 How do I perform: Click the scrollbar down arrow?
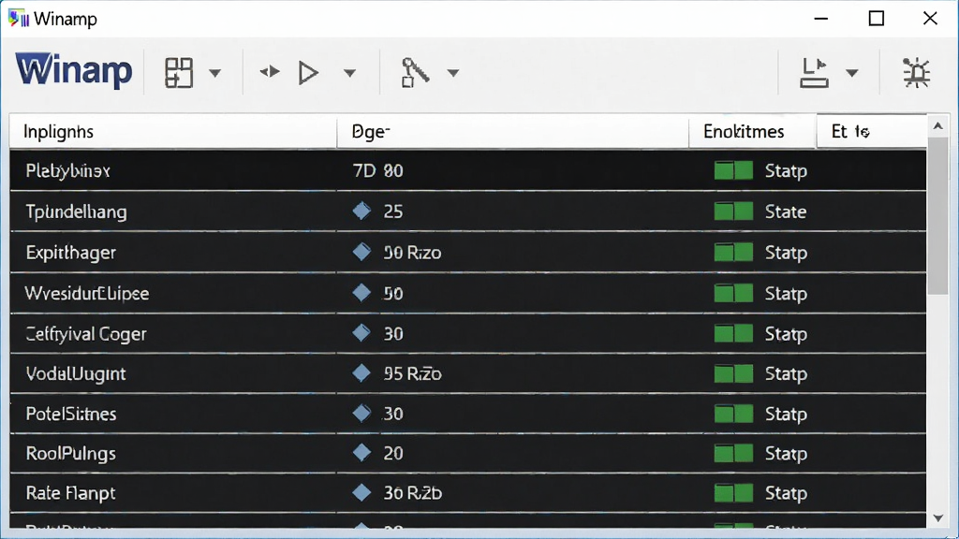(x=938, y=518)
